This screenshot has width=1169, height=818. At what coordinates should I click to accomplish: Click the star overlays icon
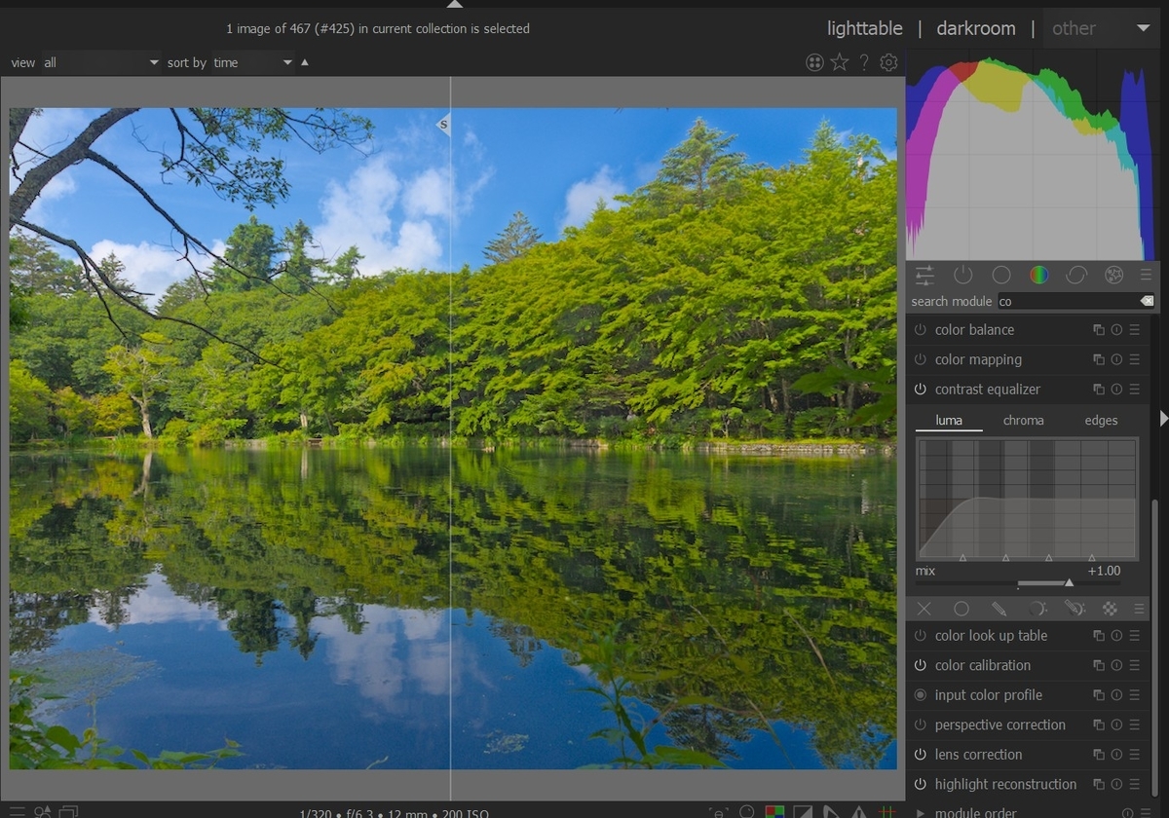click(x=840, y=62)
